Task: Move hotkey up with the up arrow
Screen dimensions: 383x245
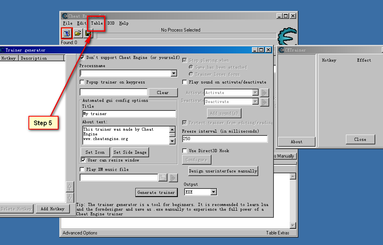Action: (70, 187)
